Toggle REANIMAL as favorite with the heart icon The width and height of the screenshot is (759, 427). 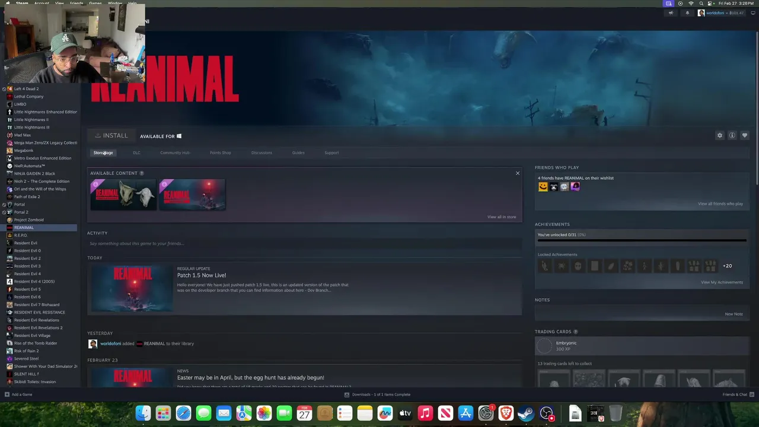[745, 135]
